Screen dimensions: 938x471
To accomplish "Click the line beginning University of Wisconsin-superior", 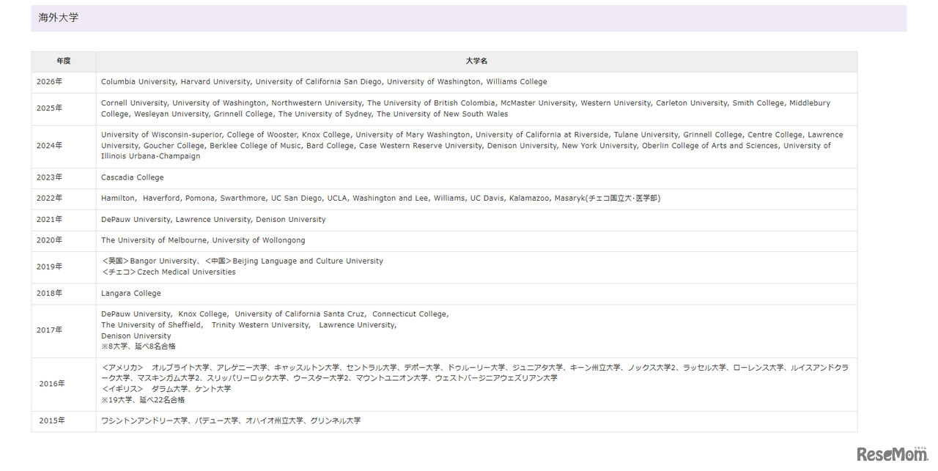I will (x=472, y=135).
